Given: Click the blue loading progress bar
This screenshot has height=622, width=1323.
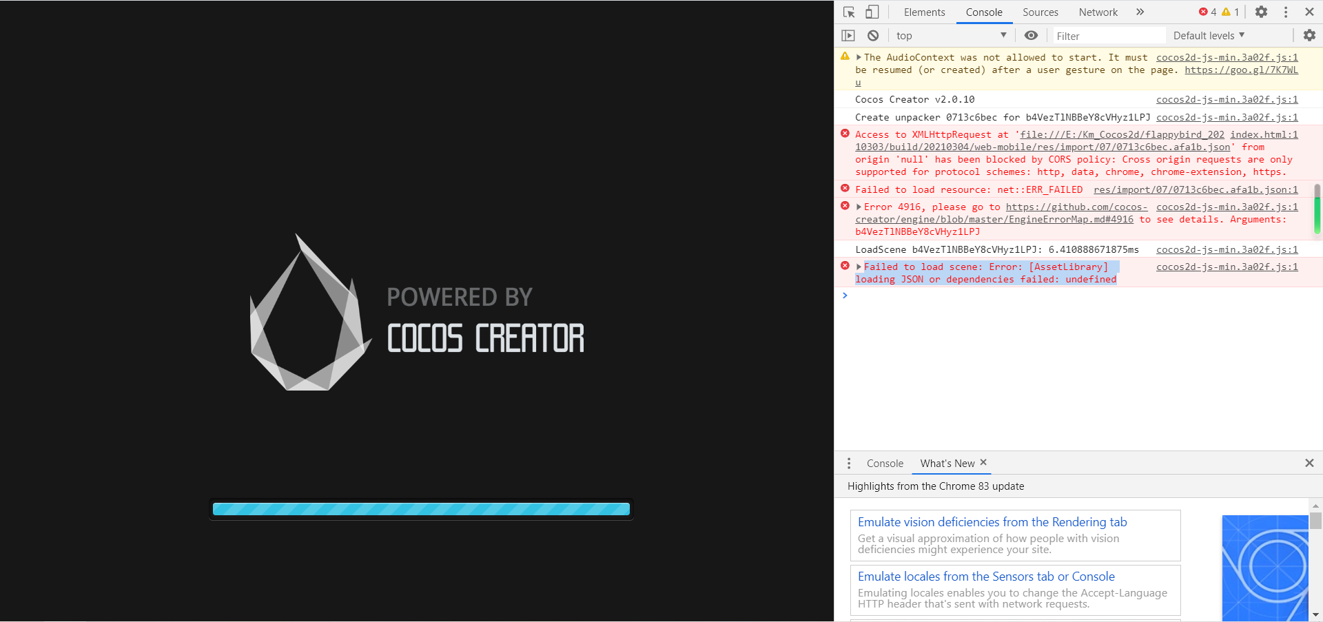Looking at the screenshot, I should tap(421, 510).
